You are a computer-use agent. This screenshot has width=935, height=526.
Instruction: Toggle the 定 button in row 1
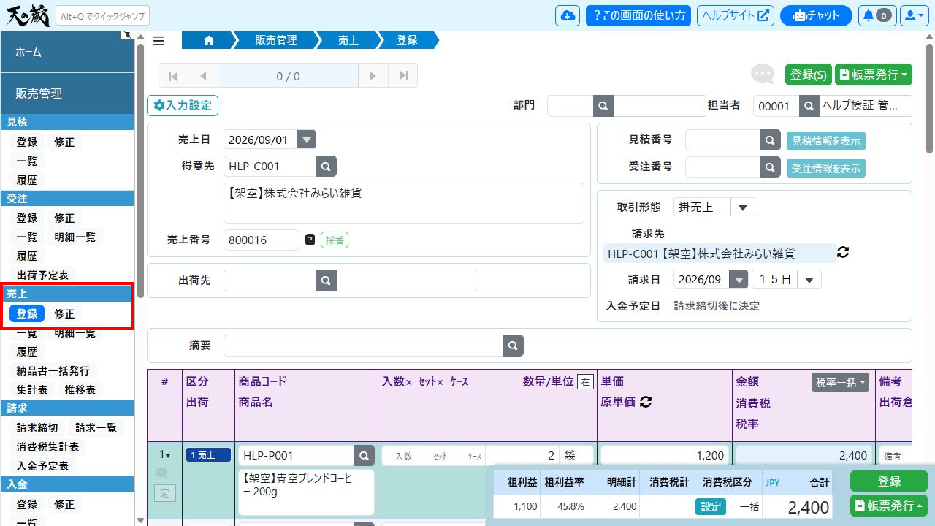(164, 493)
